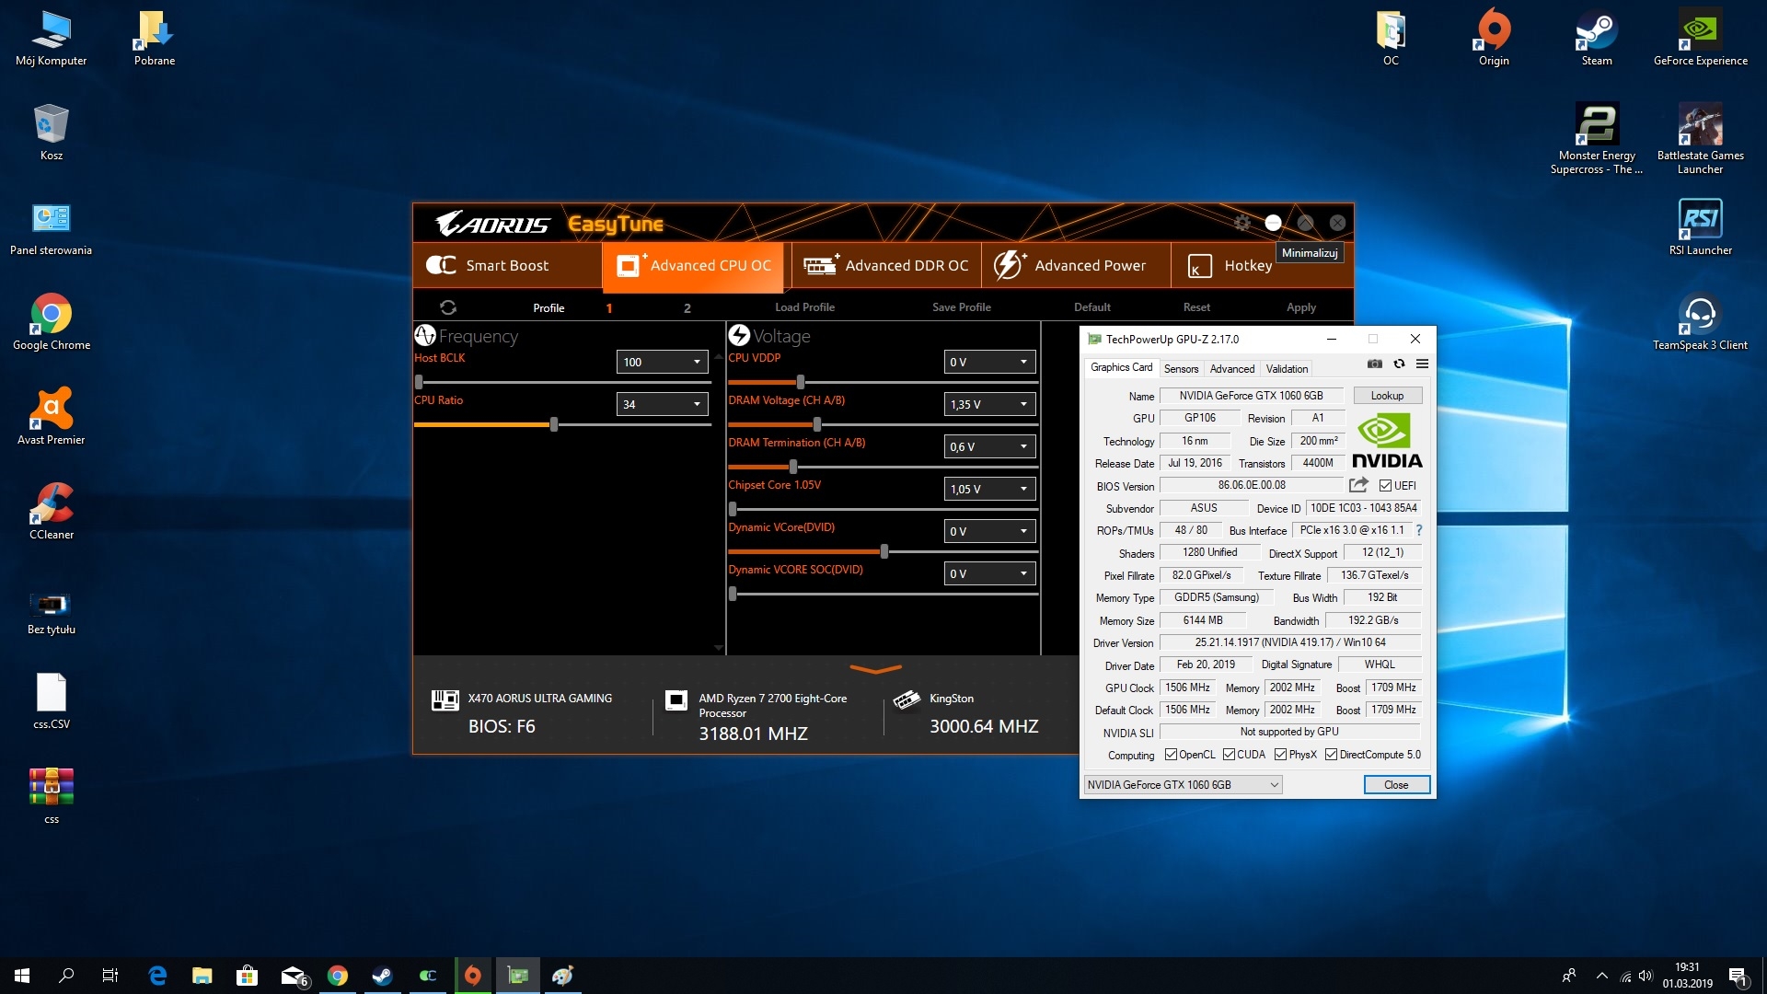Click the DRAM Voltage slider handle

point(817,424)
